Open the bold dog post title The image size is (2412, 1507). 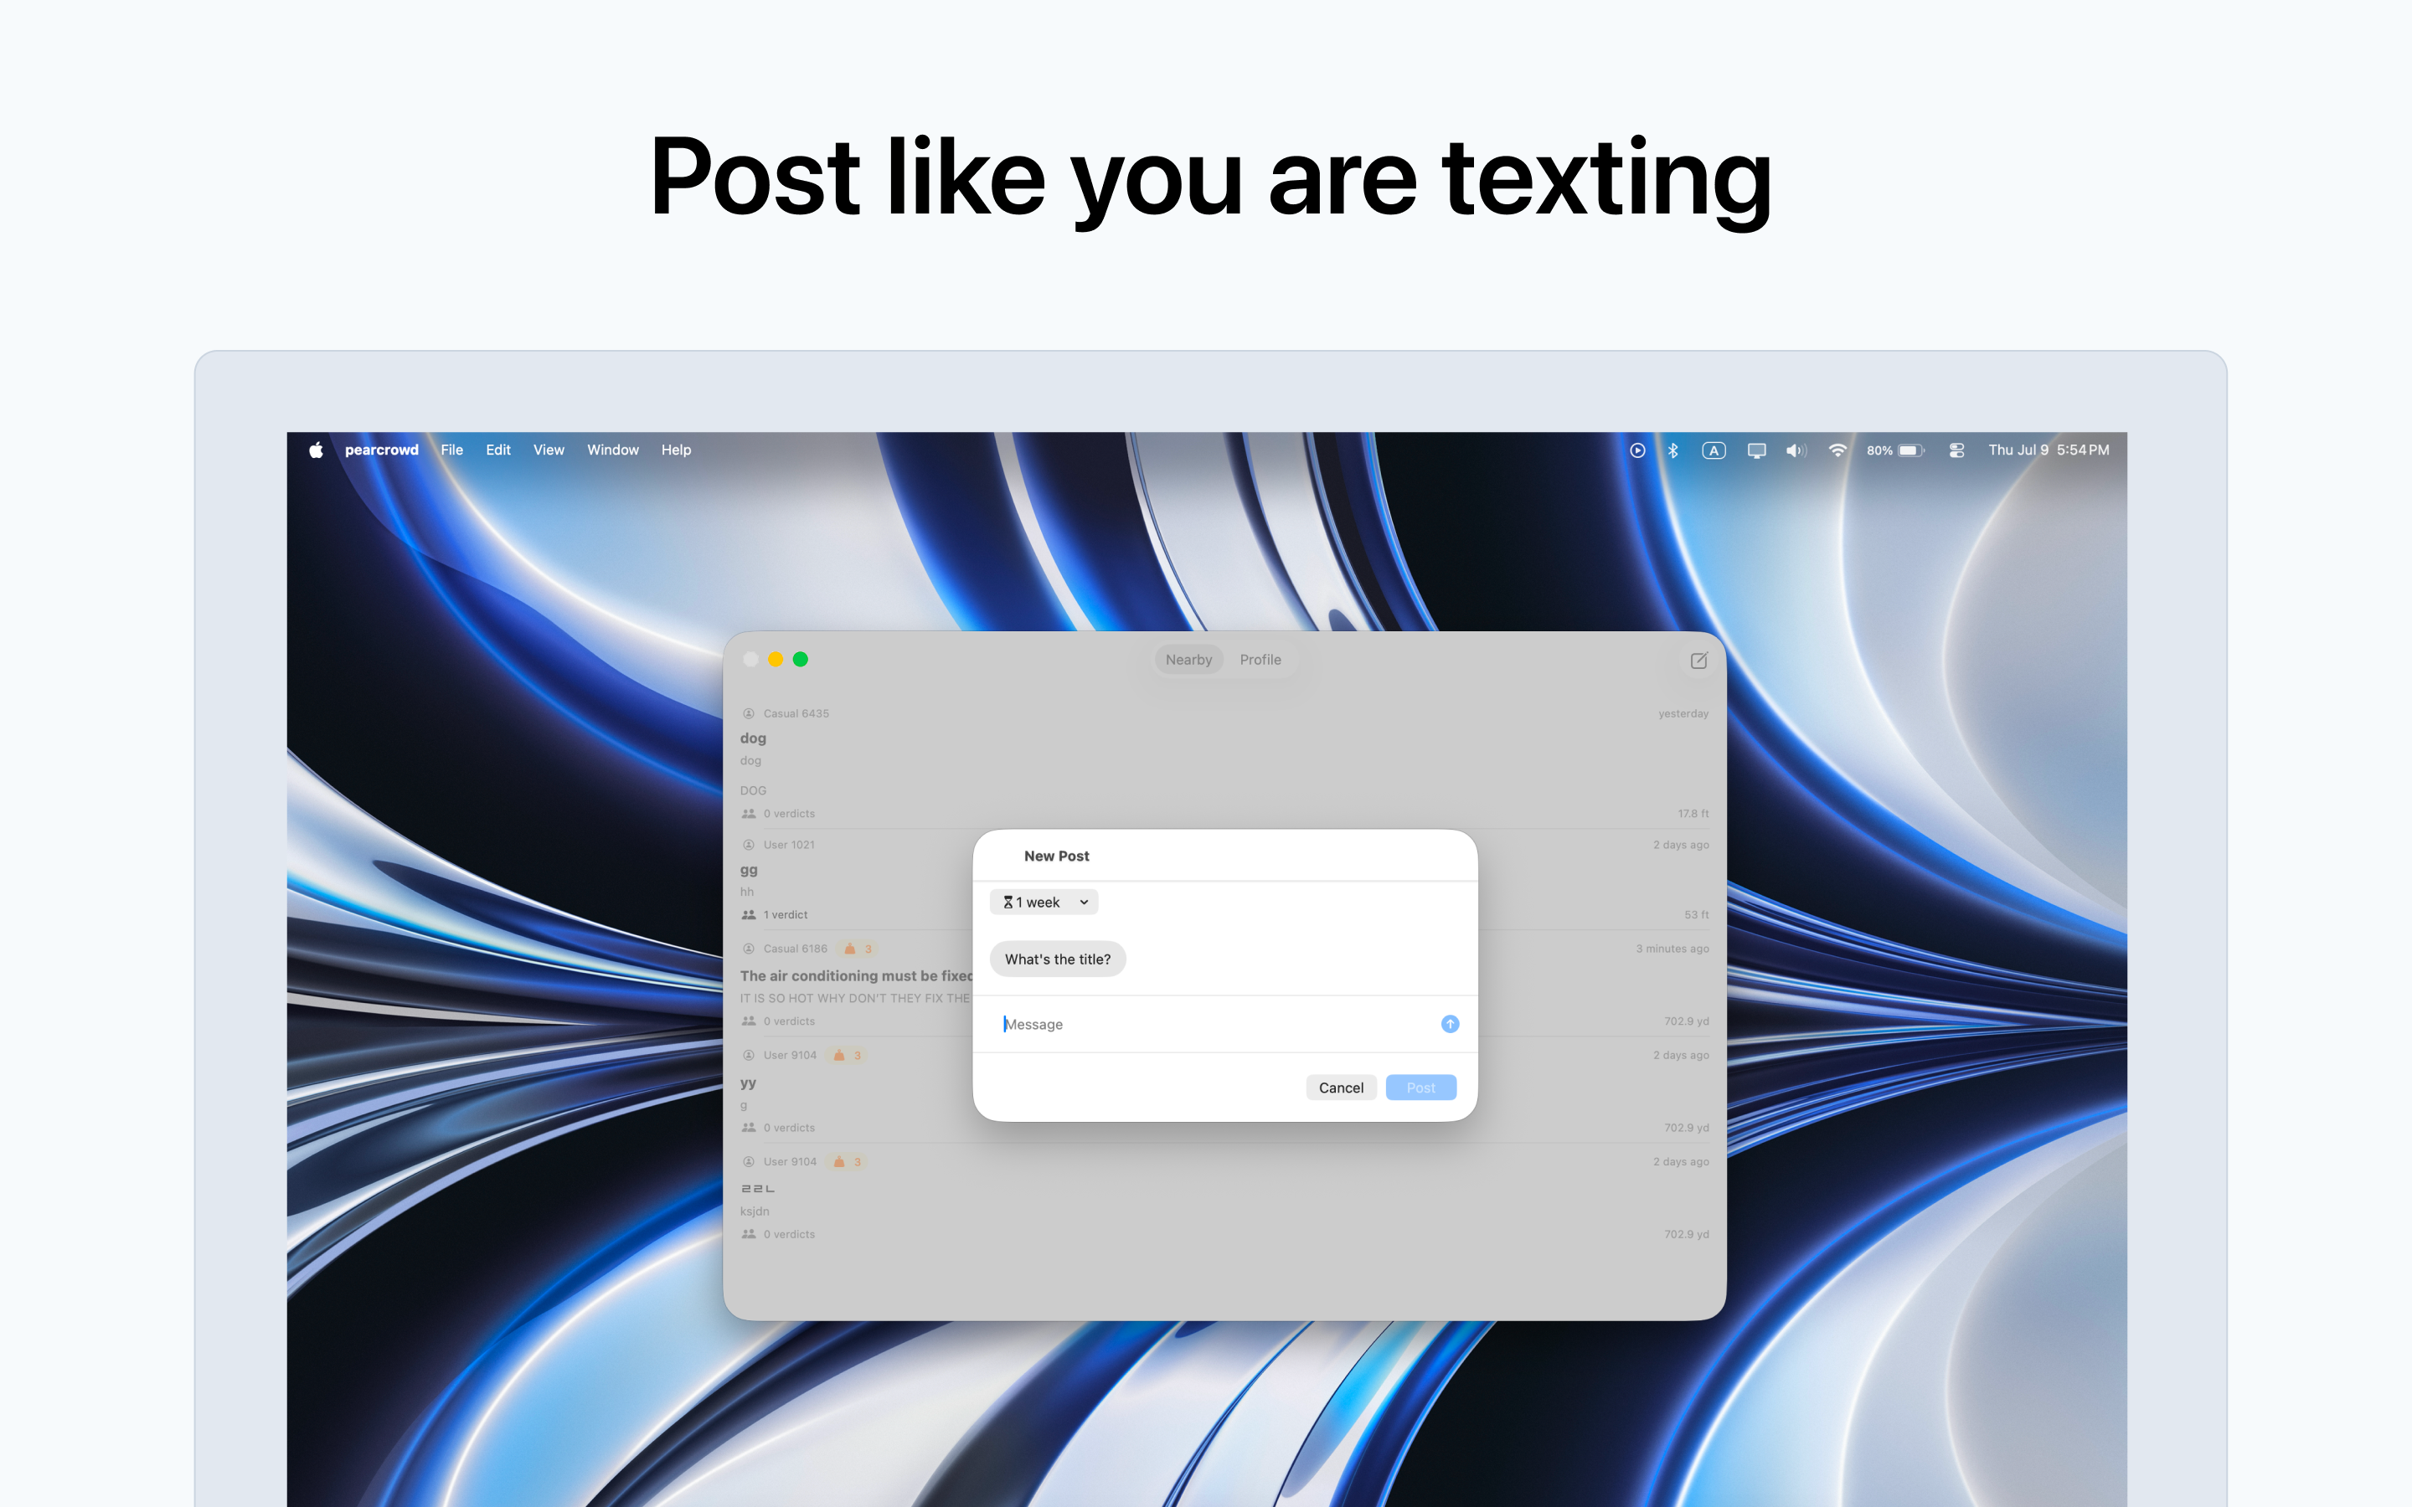(753, 738)
